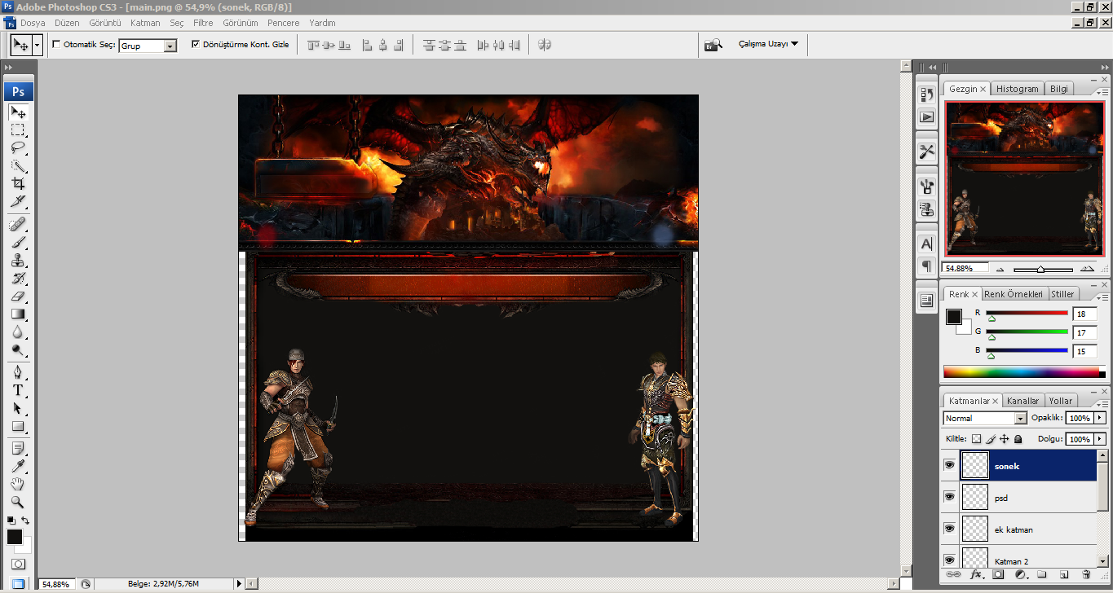Select the Rectangle shape tool
The image size is (1113, 593).
(18, 426)
